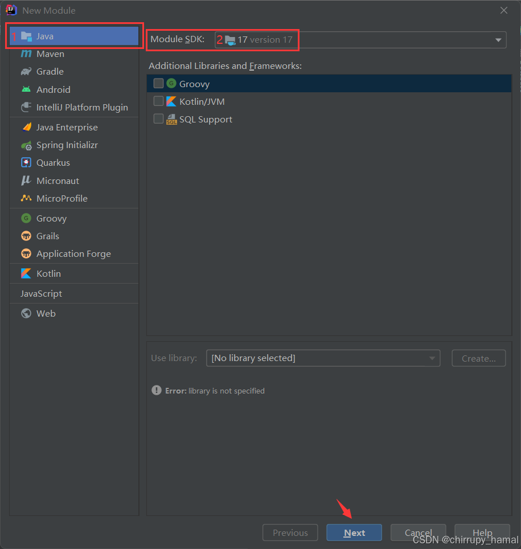Image resolution: width=521 pixels, height=549 pixels.
Task: Click the Maven 'm' icon
Action: 26,54
